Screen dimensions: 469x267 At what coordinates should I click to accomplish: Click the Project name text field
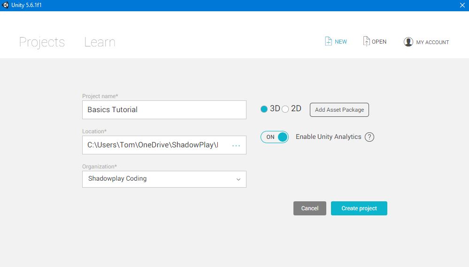tap(164, 110)
